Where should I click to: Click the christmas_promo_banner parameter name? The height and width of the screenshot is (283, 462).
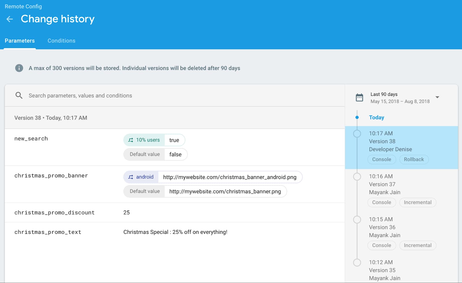pos(51,176)
